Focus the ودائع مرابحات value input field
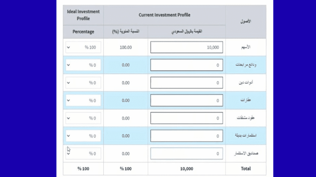This screenshot has height=177, width=316. click(x=186, y=65)
